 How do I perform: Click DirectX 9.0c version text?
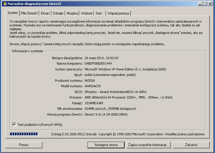(106, 114)
